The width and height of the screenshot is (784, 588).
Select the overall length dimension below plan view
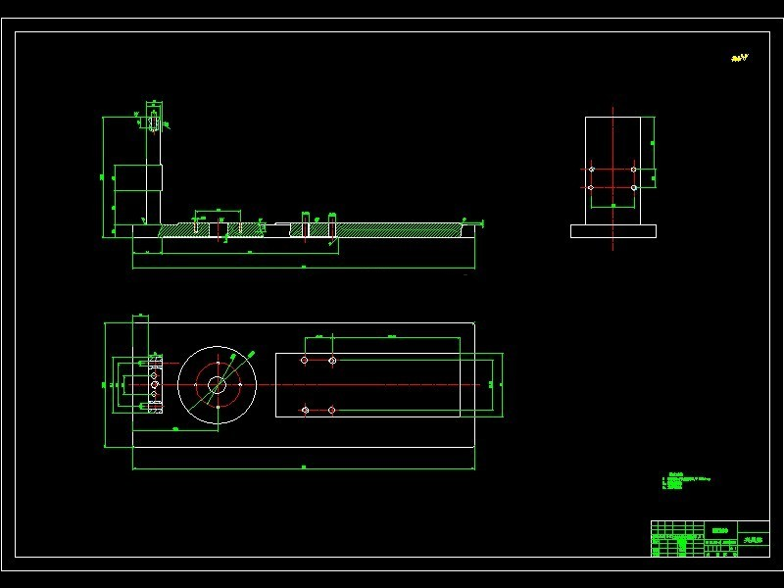tap(304, 468)
